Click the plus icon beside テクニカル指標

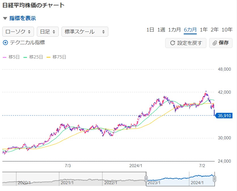coord(5,43)
